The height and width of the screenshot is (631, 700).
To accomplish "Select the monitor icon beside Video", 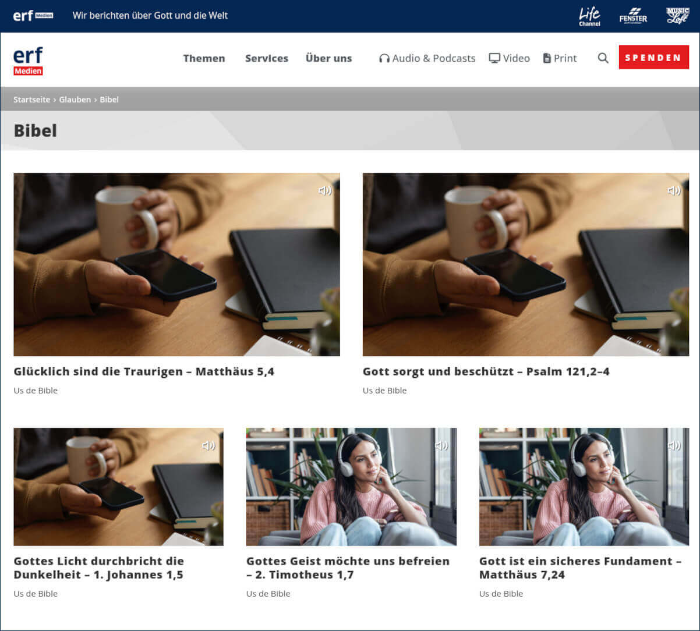I will pyautogui.click(x=494, y=58).
